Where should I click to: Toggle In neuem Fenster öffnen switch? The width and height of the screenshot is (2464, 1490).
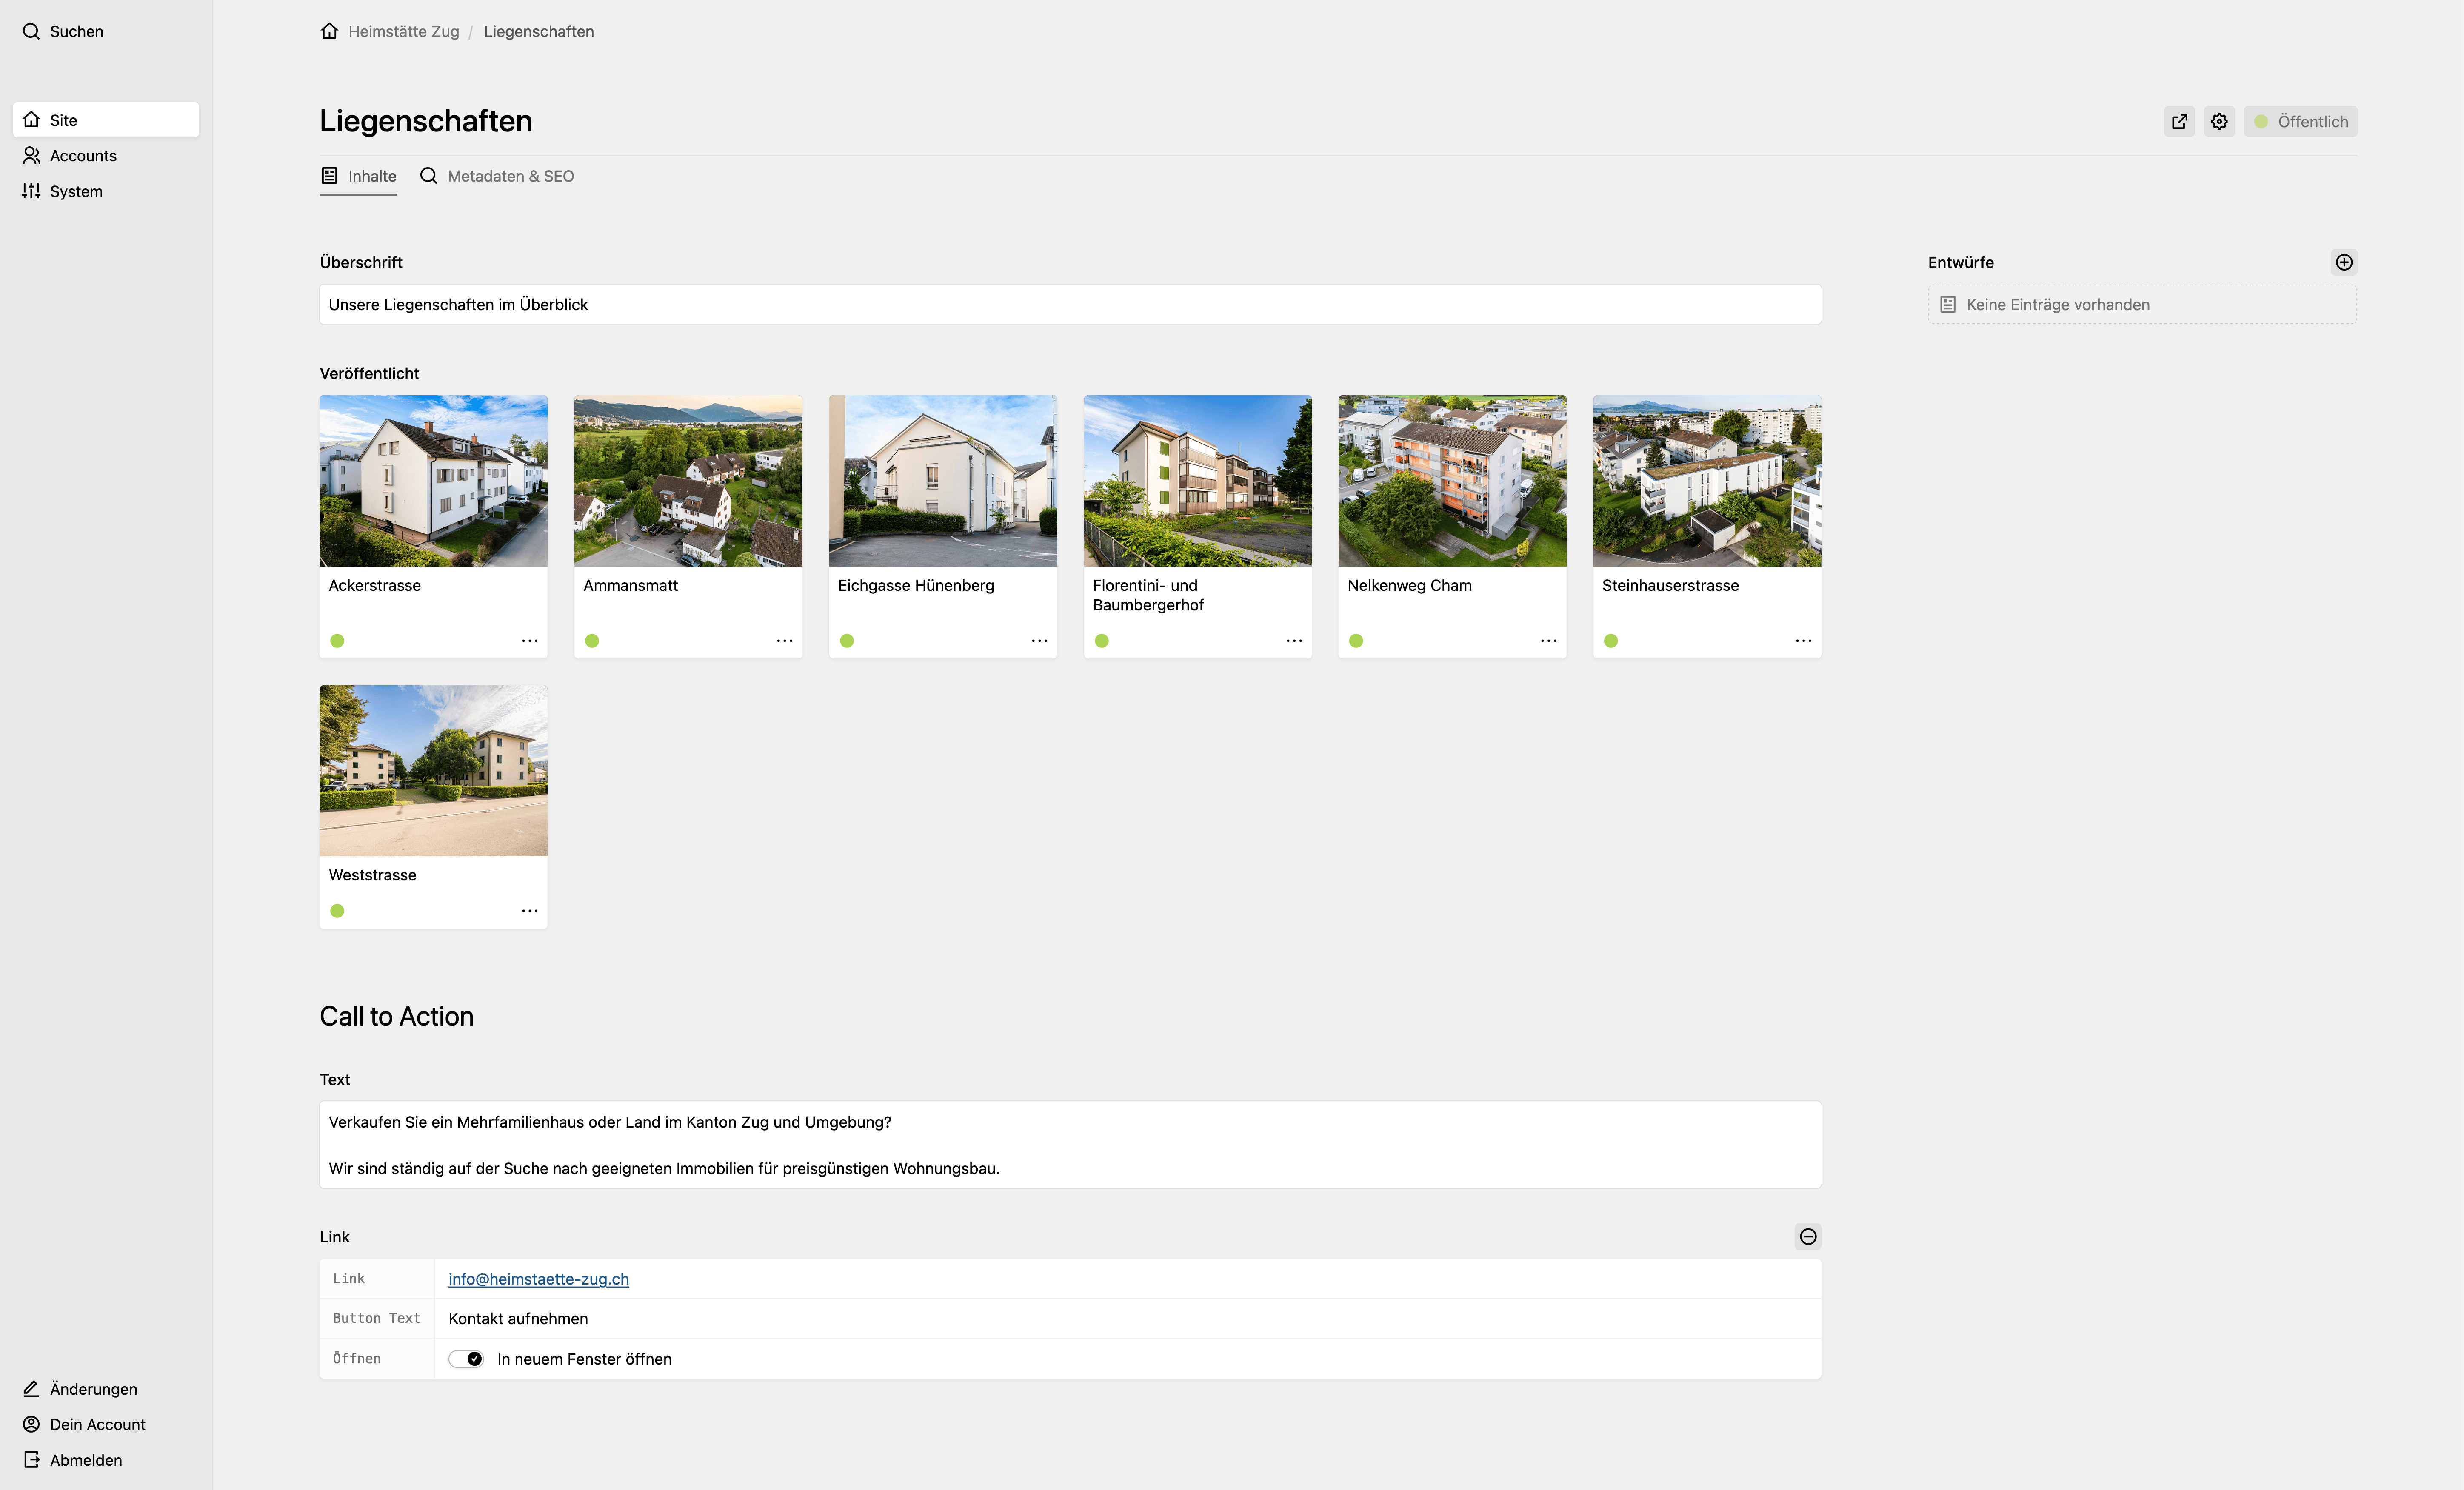[x=466, y=1359]
